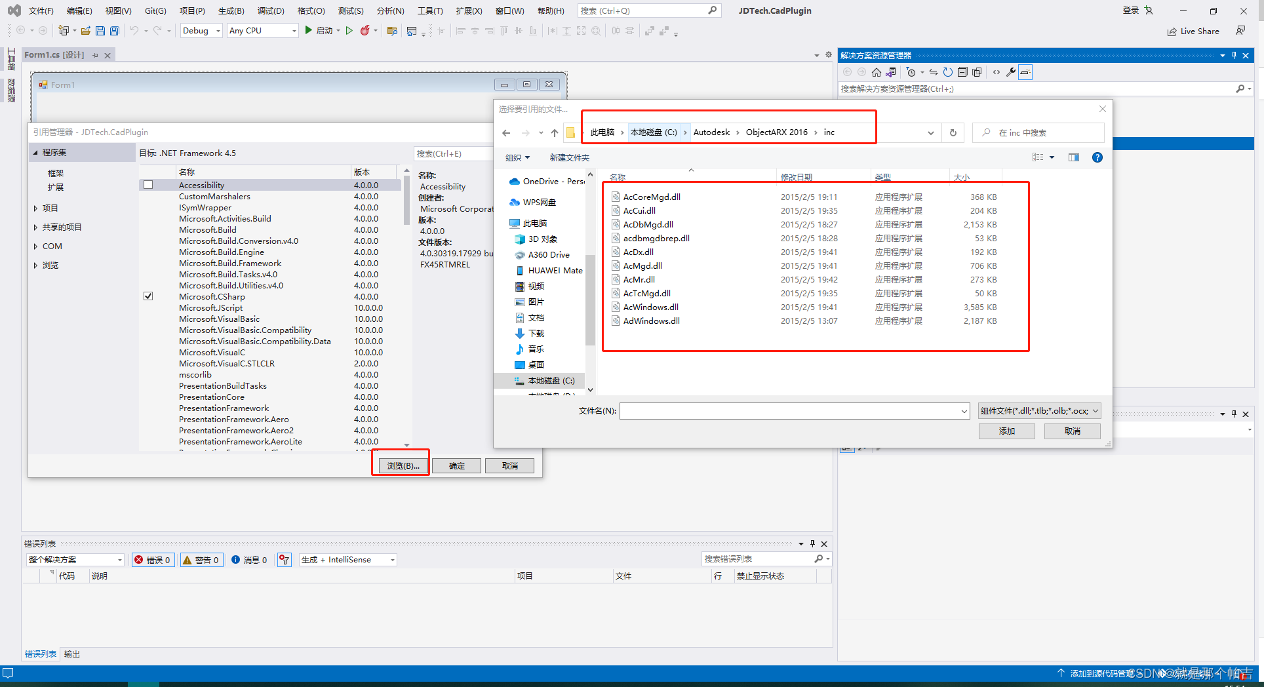The height and width of the screenshot is (687, 1264).
Task: Open the file dialog help icon
Action: click(x=1097, y=157)
